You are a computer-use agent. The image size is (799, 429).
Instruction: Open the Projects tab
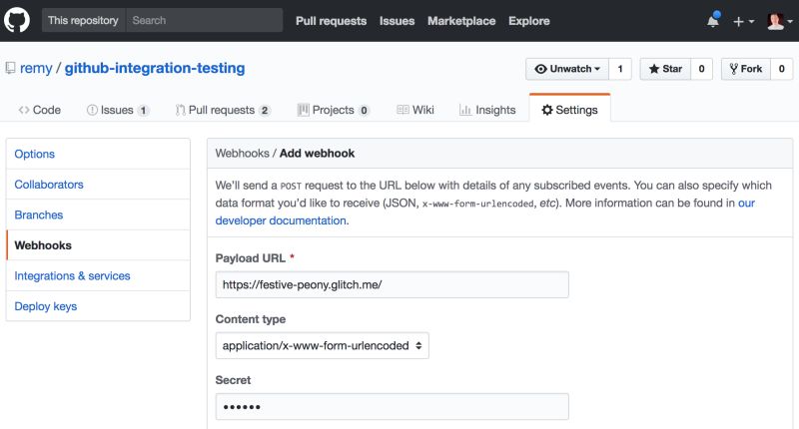334,110
